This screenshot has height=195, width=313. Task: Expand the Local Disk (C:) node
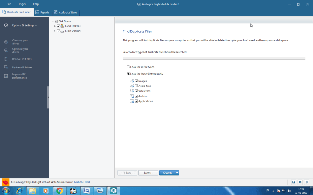(55, 26)
